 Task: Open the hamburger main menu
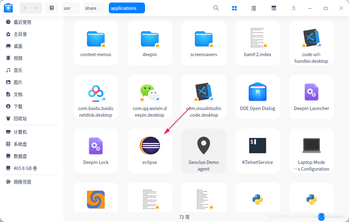[x=293, y=8]
